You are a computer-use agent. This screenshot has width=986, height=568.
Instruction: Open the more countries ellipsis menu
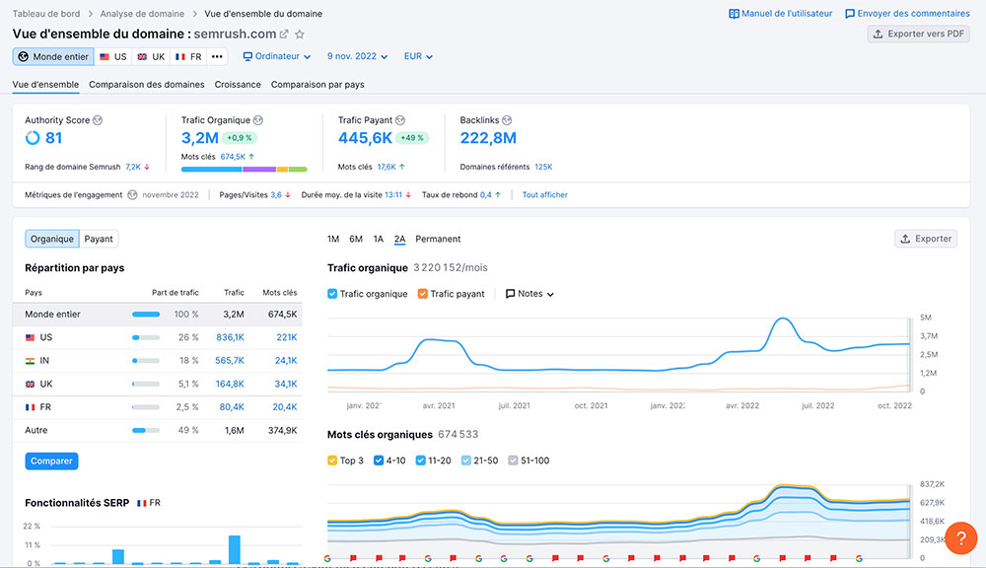pyautogui.click(x=217, y=56)
